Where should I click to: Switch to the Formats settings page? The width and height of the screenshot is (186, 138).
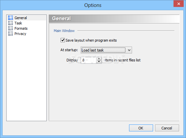21,28
